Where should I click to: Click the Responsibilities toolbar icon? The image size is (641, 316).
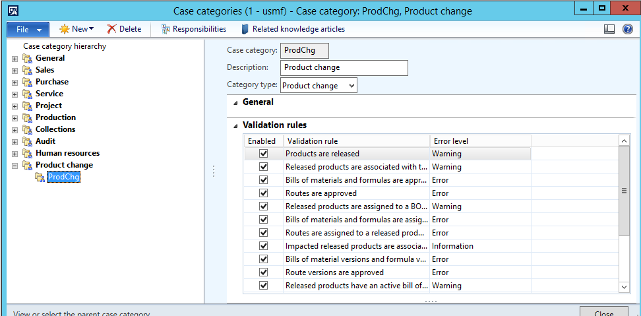(x=166, y=29)
